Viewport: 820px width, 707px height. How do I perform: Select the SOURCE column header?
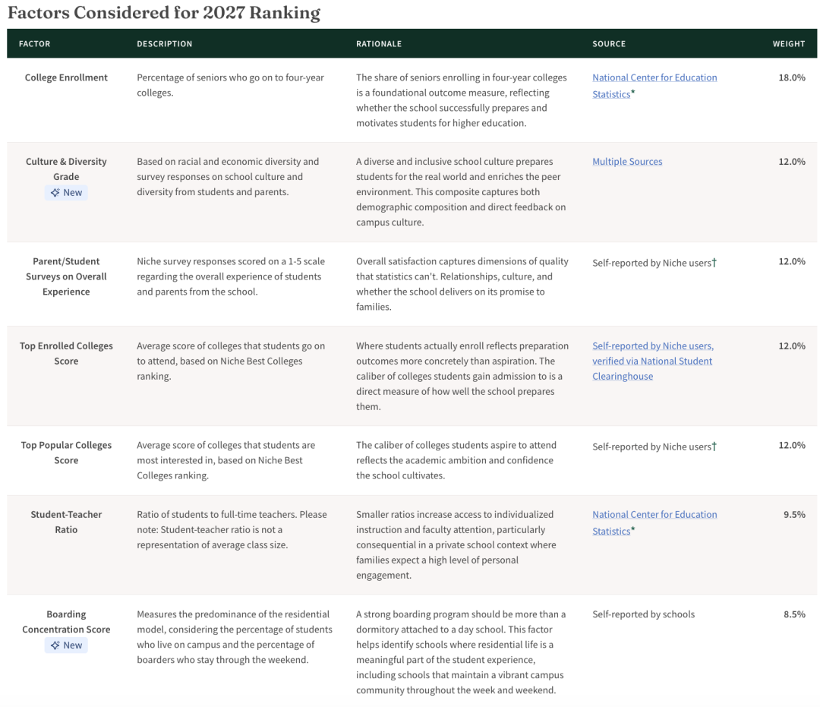pyautogui.click(x=609, y=44)
